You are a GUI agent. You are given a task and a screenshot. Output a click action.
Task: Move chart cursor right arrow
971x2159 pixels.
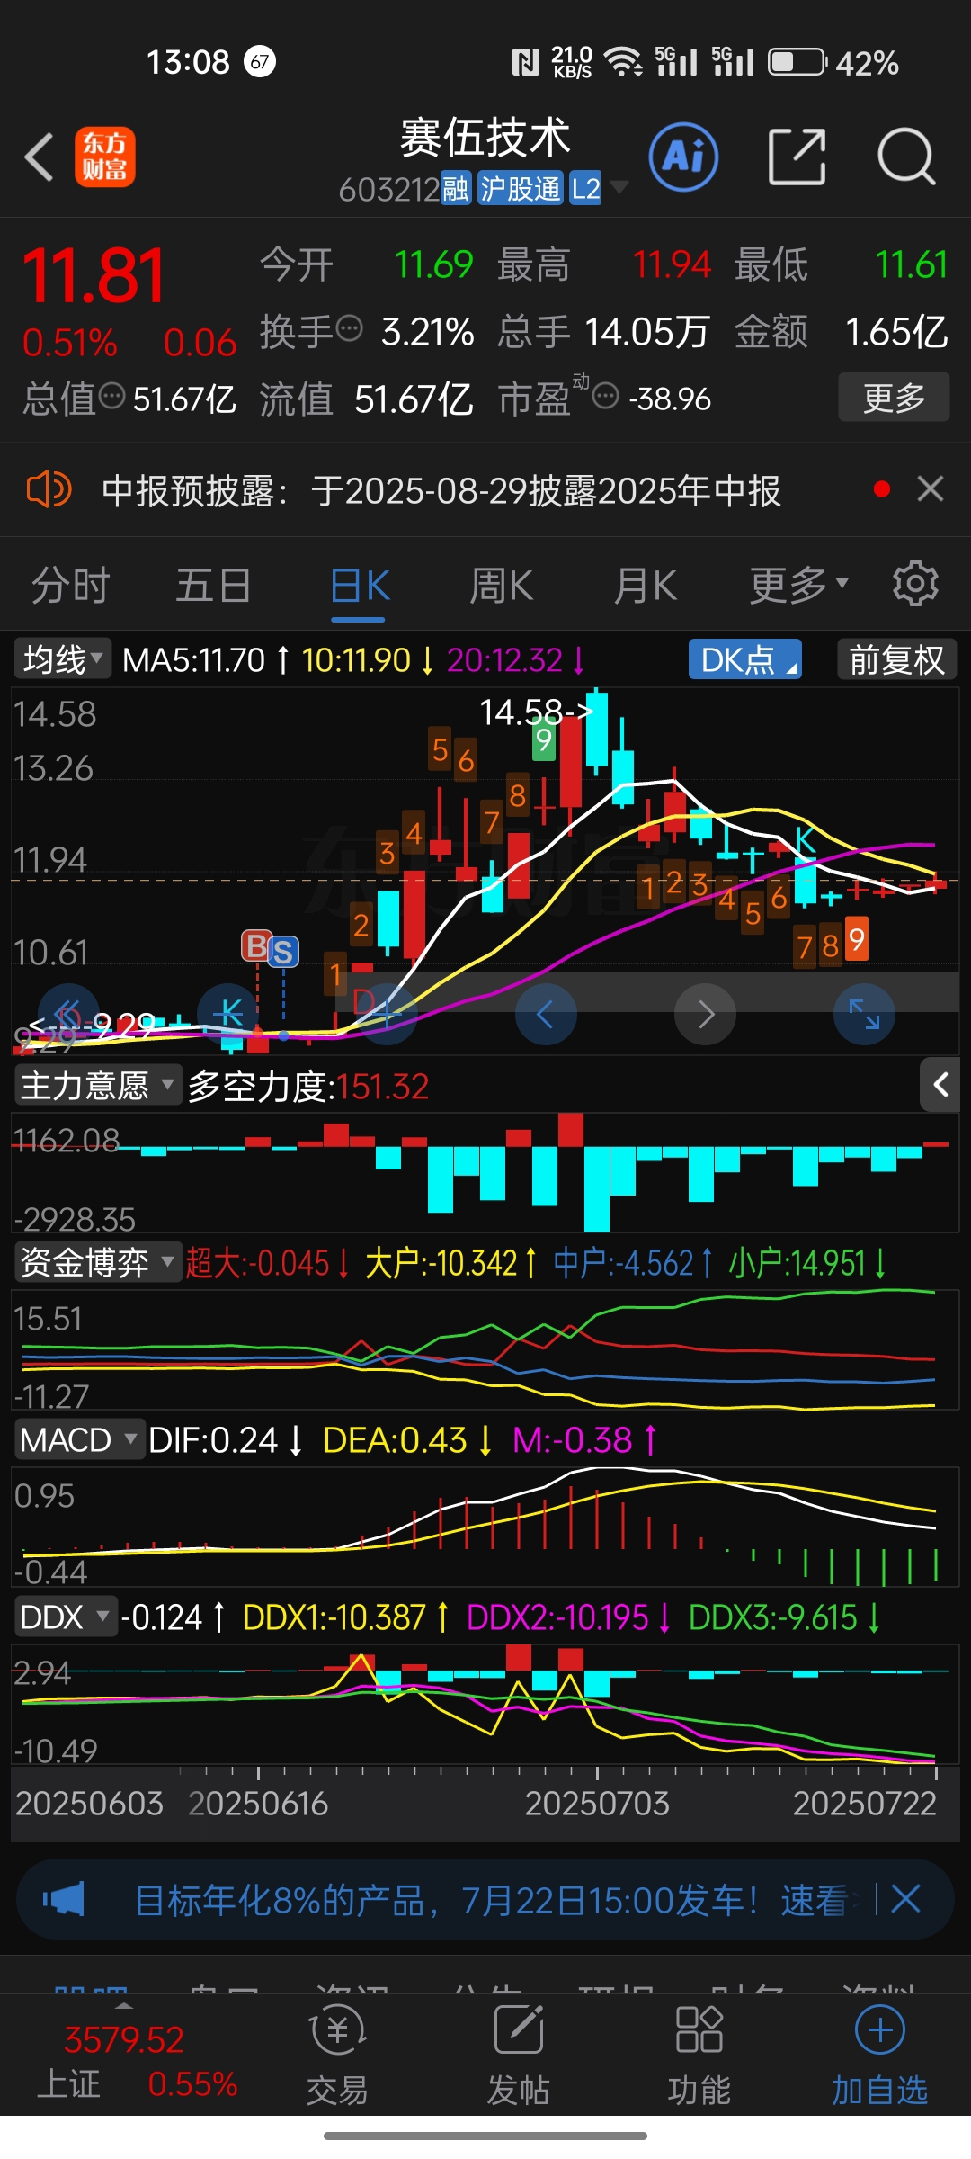(706, 1014)
